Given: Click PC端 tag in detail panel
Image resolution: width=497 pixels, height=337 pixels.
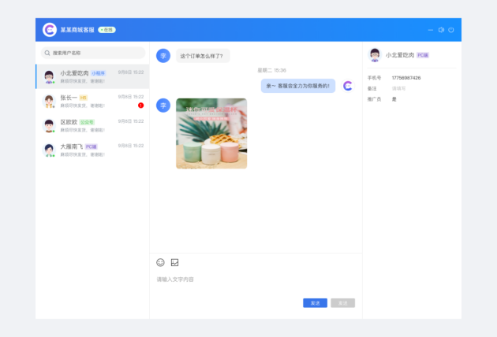Looking at the screenshot, I should [x=423, y=55].
